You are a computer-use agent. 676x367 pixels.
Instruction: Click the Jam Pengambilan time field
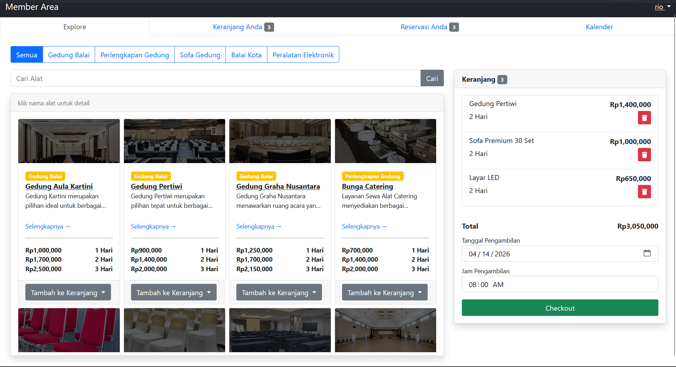[560, 284]
